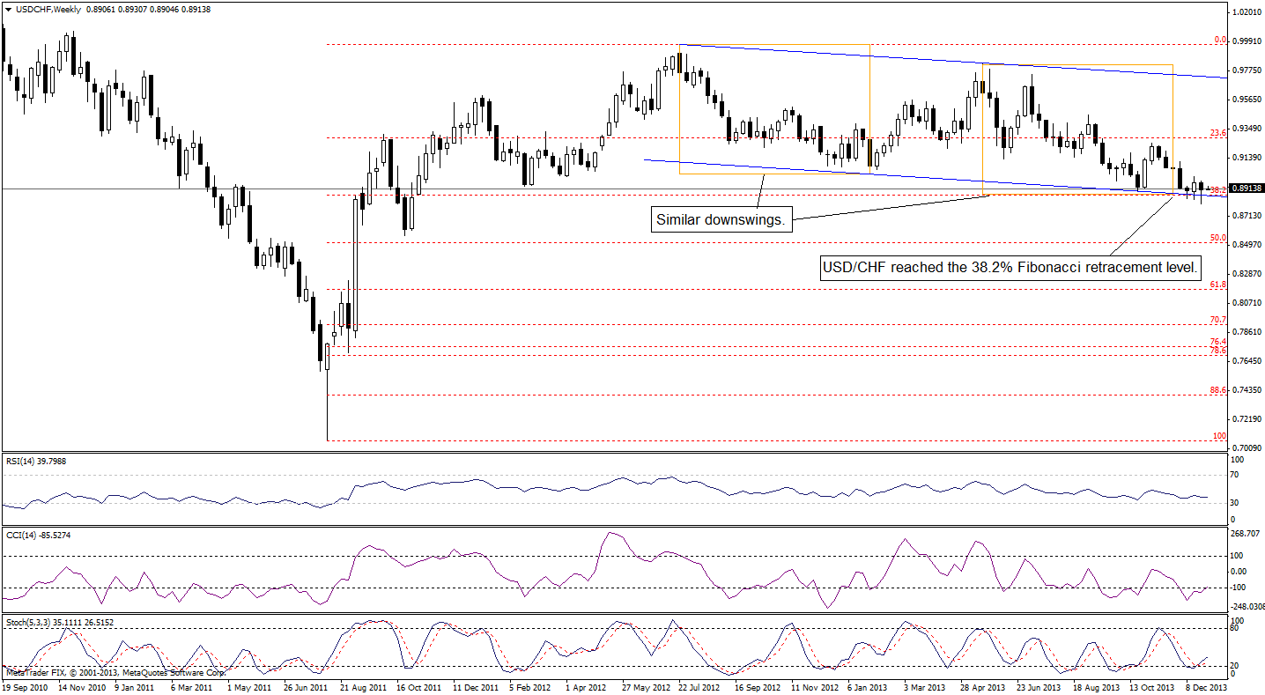This screenshot has width=1265, height=695.
Task: Click the Fibonacci 50.0 level label
Action: pos(1219,238)
